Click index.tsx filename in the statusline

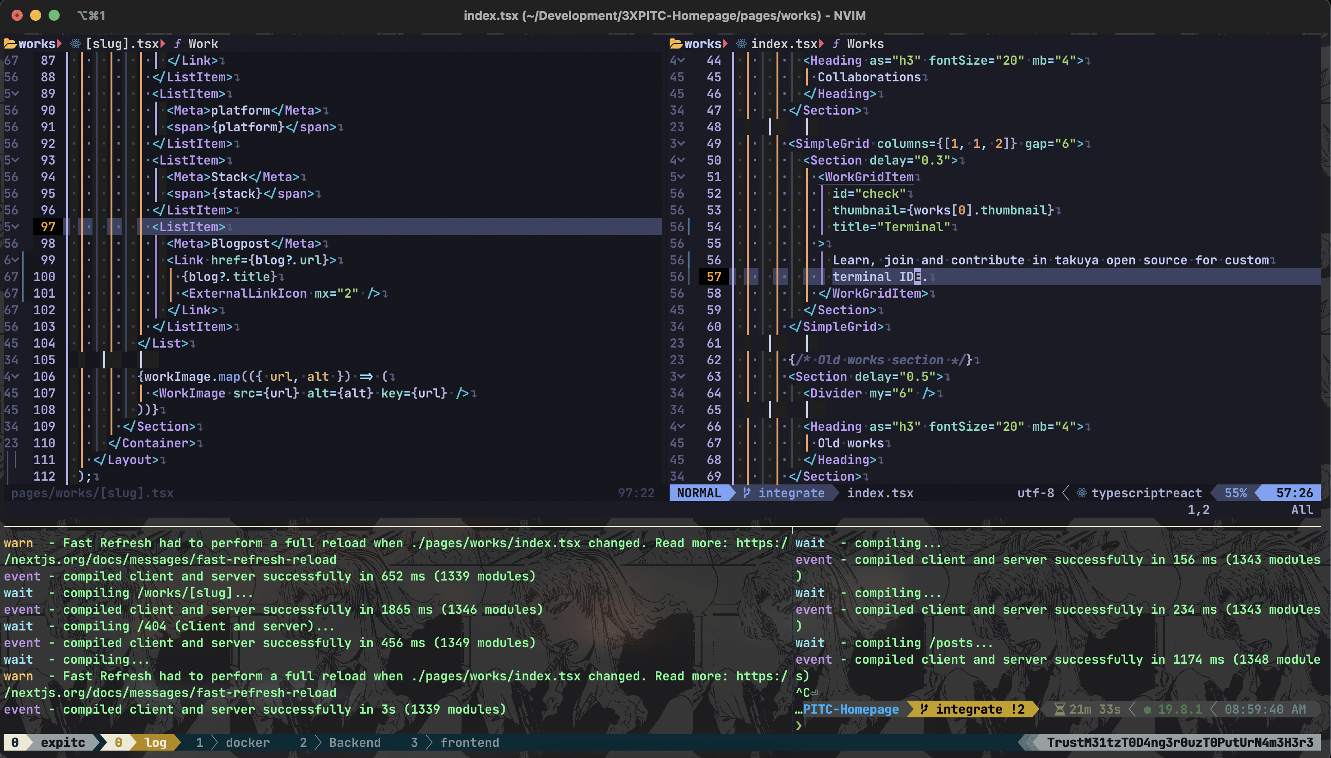(881, 493)
